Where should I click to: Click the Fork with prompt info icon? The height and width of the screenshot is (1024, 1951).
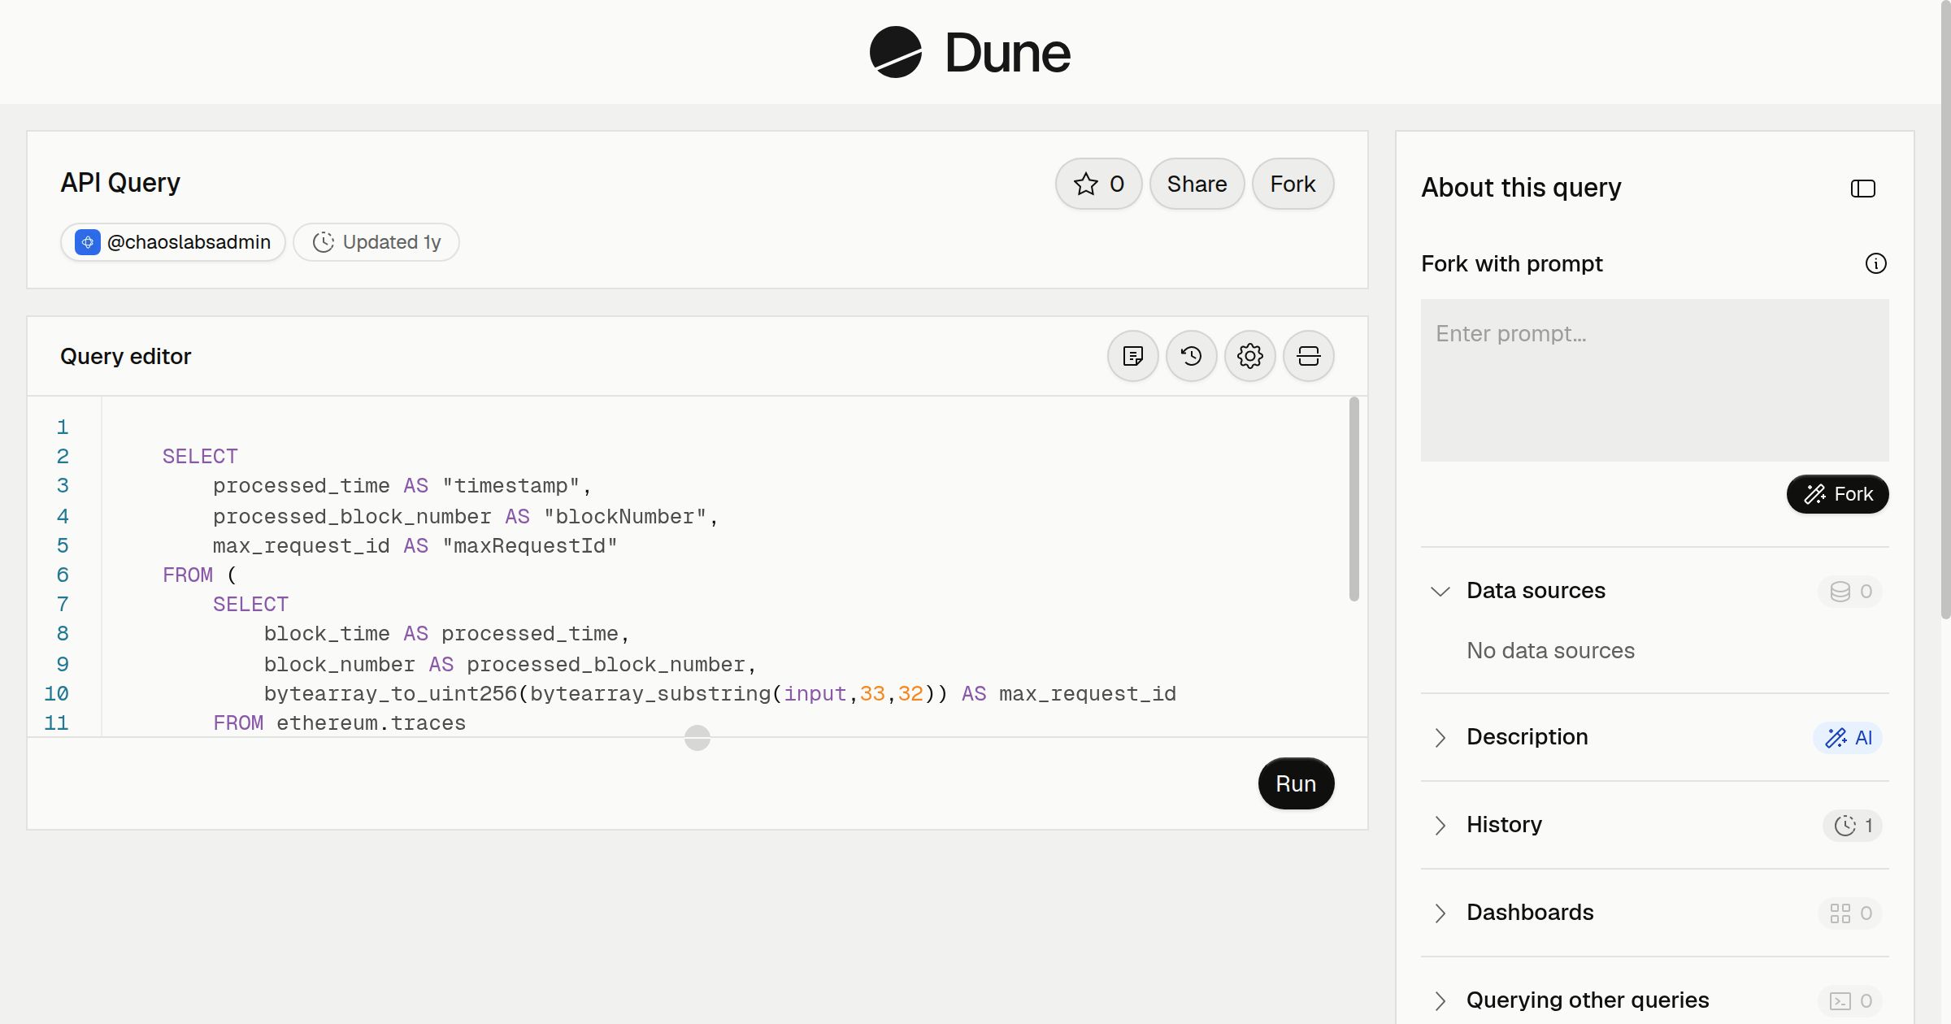[1875, 263]
